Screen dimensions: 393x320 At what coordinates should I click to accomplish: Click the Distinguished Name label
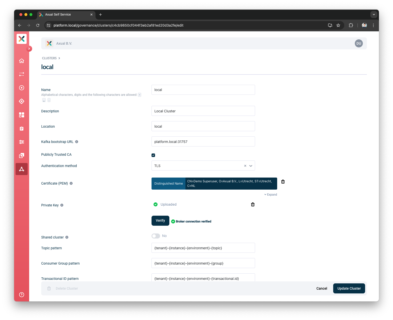click(x=169, y=184)
